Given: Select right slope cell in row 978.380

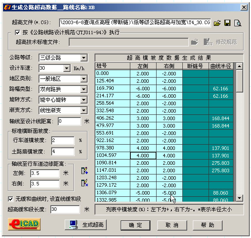Looking at the screenshot, I should coord(169,148).
